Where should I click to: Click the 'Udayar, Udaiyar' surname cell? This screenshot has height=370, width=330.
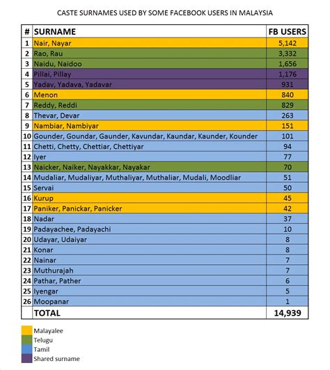[149, 239]
